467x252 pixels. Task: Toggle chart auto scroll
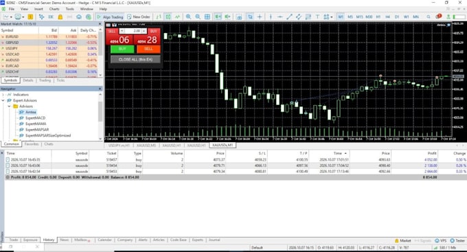[x=218, y=17]
